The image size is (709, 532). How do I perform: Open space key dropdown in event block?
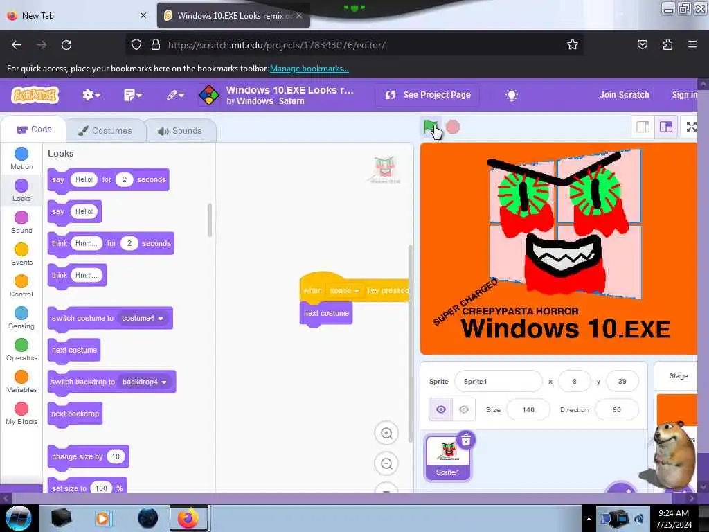[x=344, y=290]
